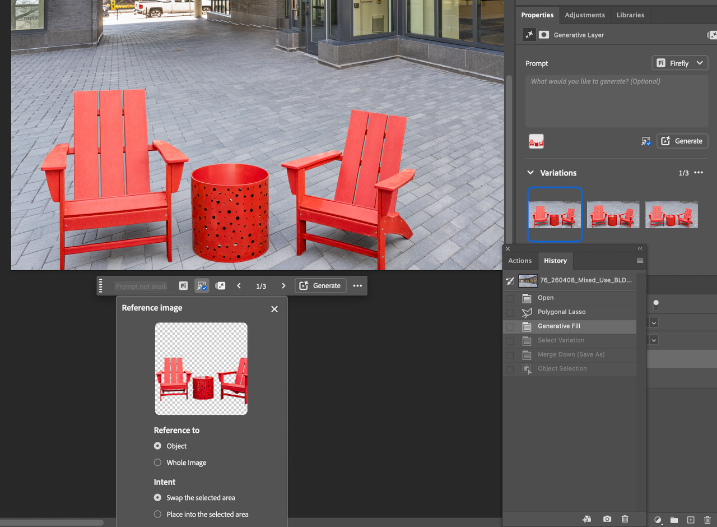Click the generative sparkle icon in Properties
717x527 pixels.
[x=529, y=35]
